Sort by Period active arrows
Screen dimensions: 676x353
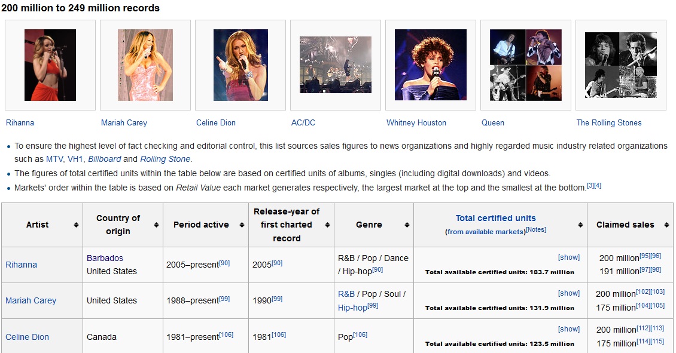click(242, 225)
